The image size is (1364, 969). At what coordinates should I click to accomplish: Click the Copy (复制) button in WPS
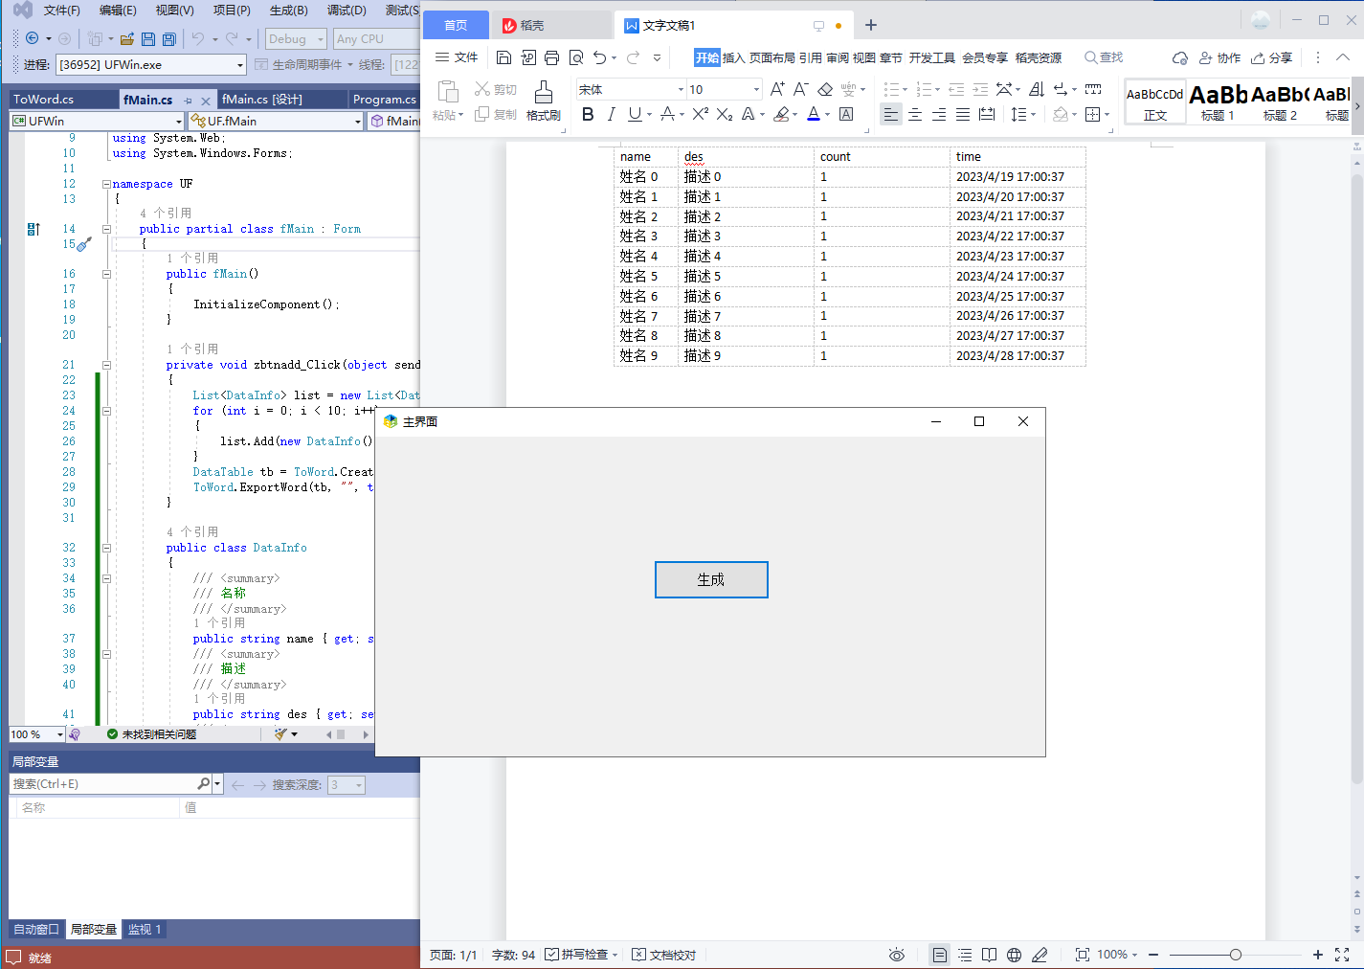pos(496,114)
